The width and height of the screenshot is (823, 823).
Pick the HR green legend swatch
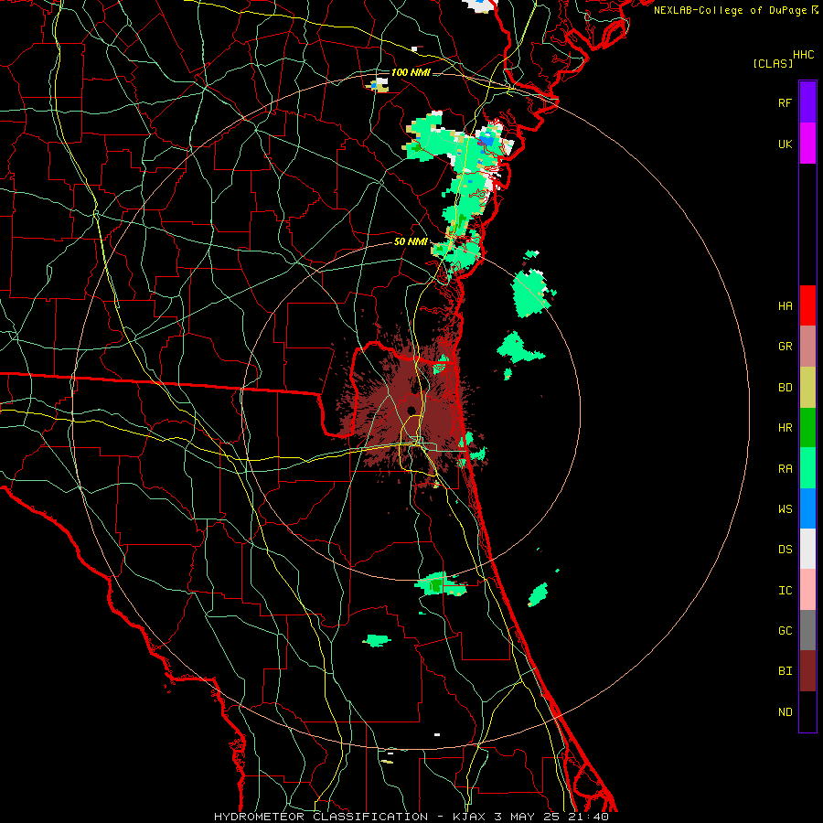point(807,428)
